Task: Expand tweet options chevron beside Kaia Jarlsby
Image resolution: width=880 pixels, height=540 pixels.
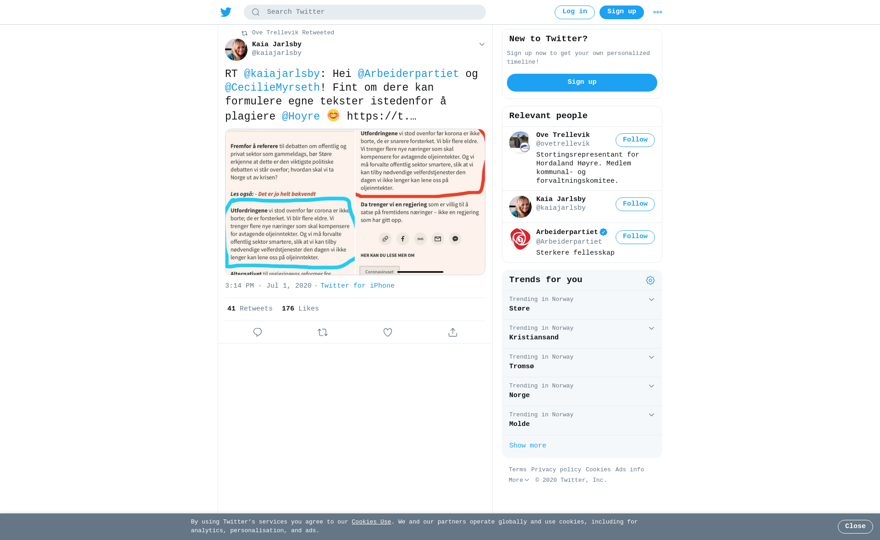Action: click(482, 44)
